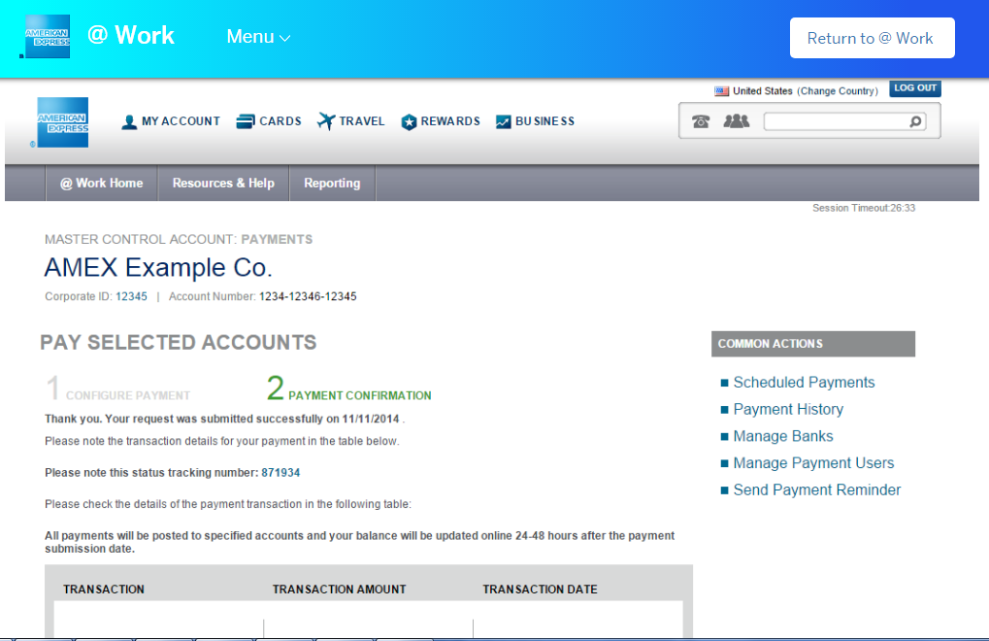Click the TRANSACTION column header

tap(104, 590)
